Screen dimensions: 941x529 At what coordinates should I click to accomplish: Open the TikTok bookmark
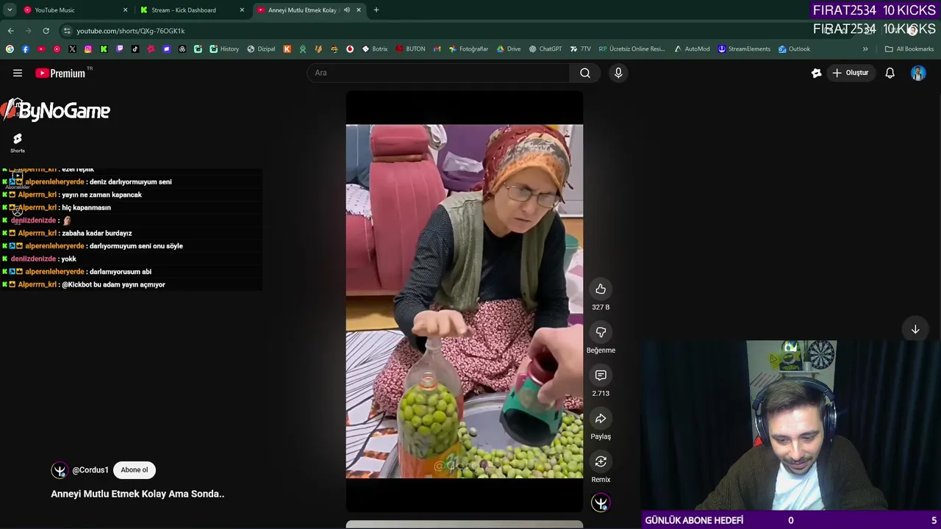point(135,49)
